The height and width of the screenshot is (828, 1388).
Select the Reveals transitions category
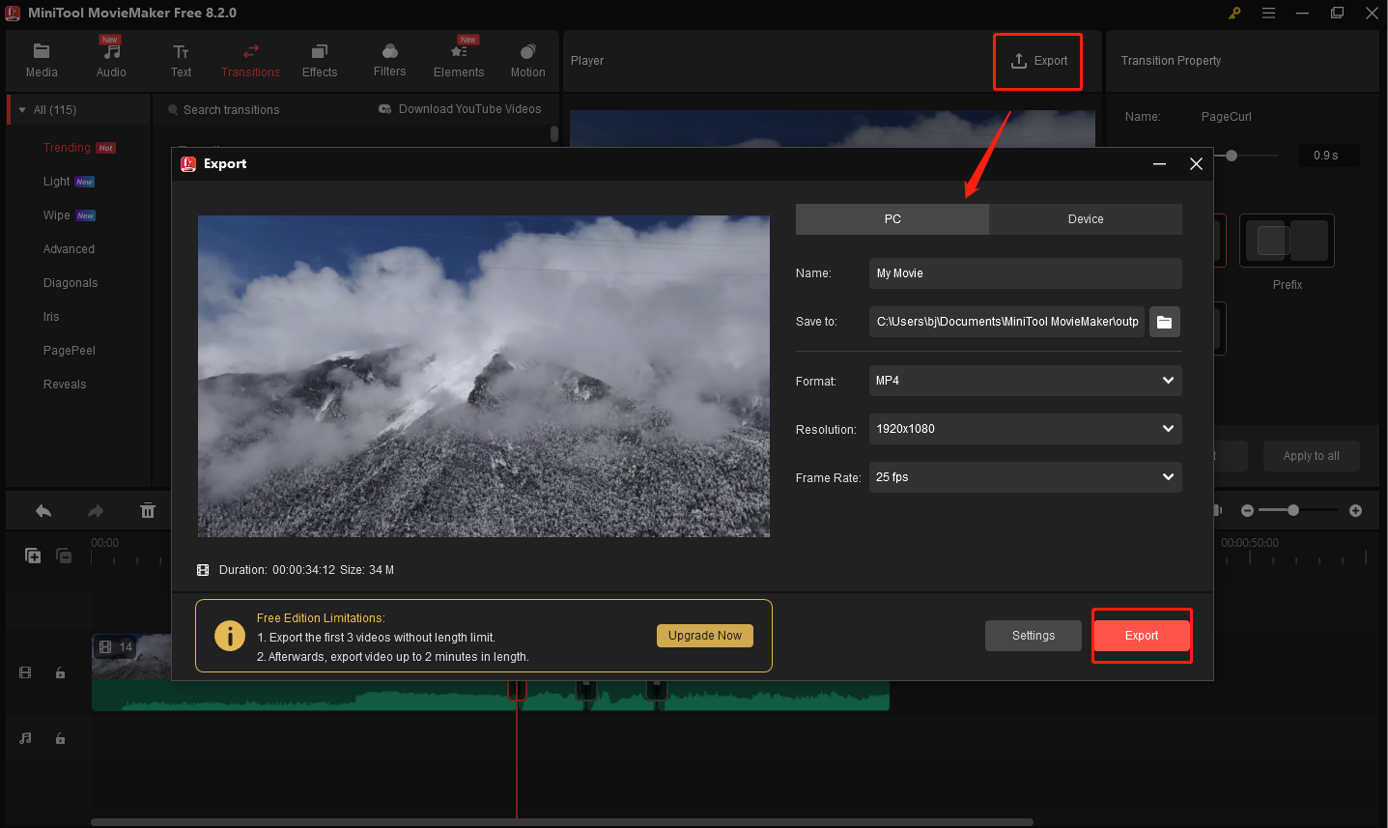click(x=65, y=385)
